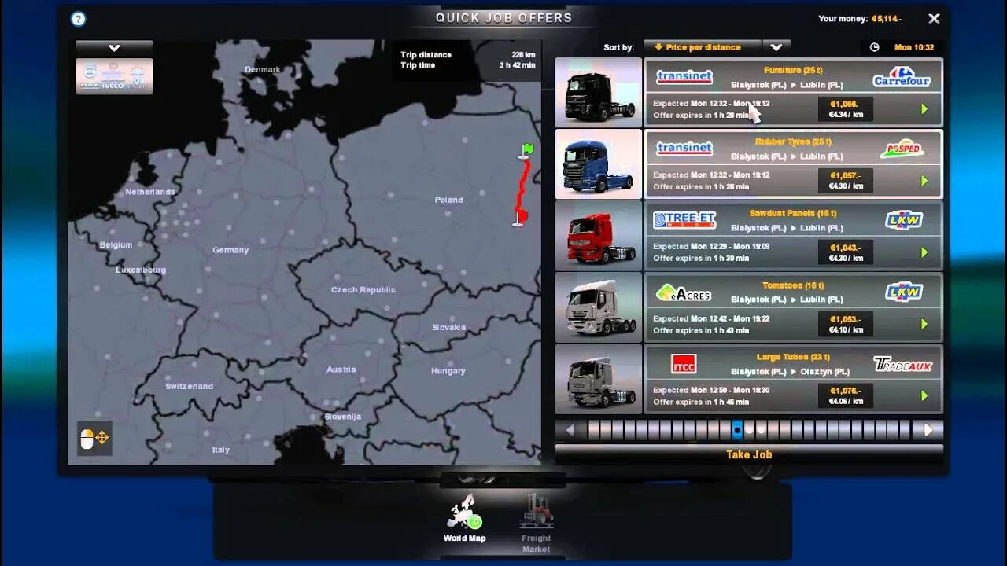Open the Freight Market tab
The image size is (1007, 566).
(537, 523)
